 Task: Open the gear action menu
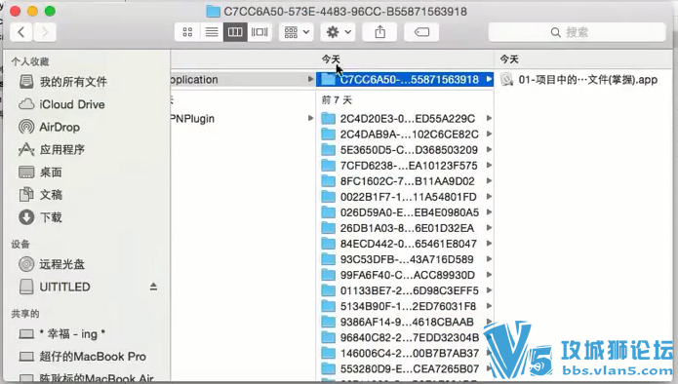pyautogui.click(x=338, y=32)
